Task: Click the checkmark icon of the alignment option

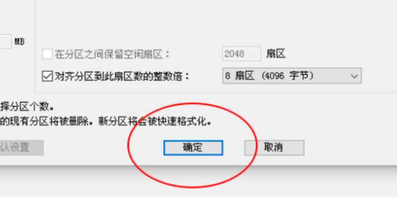Action: pos(47,76)
